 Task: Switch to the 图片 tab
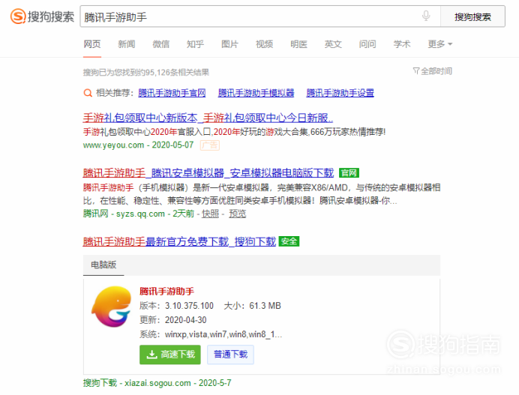click(230, 44)
